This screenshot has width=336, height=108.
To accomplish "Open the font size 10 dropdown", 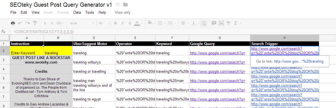I will point(104,23).
